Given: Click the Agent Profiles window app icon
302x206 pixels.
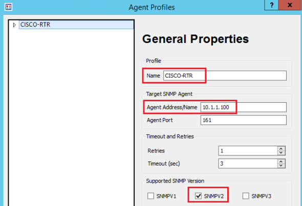Looking at the screenshot, I should (8, 7).
